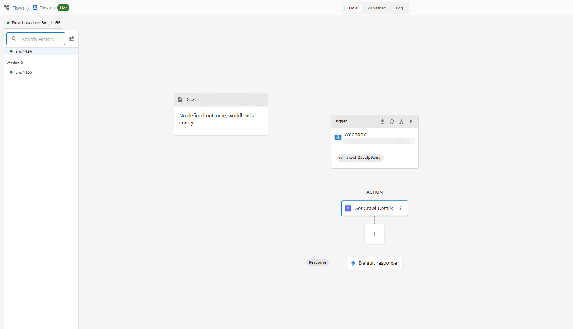The width and height of the screenshot is (573, 329).
Task: Click the 'Version 0' label in history
Action: (15, 63)
